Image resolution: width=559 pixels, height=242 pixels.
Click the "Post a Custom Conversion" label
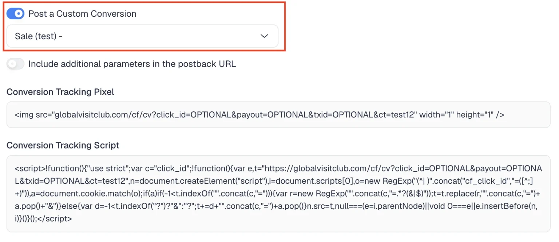pos(82,14)
